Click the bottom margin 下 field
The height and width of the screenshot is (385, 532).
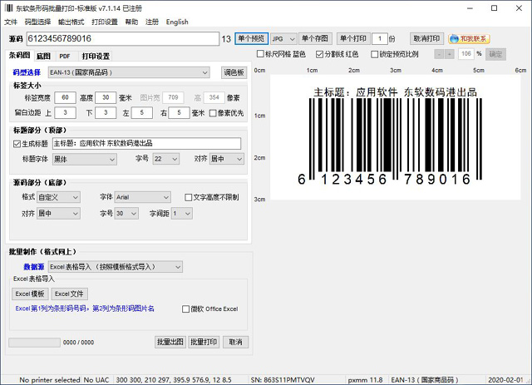(106, 113)
